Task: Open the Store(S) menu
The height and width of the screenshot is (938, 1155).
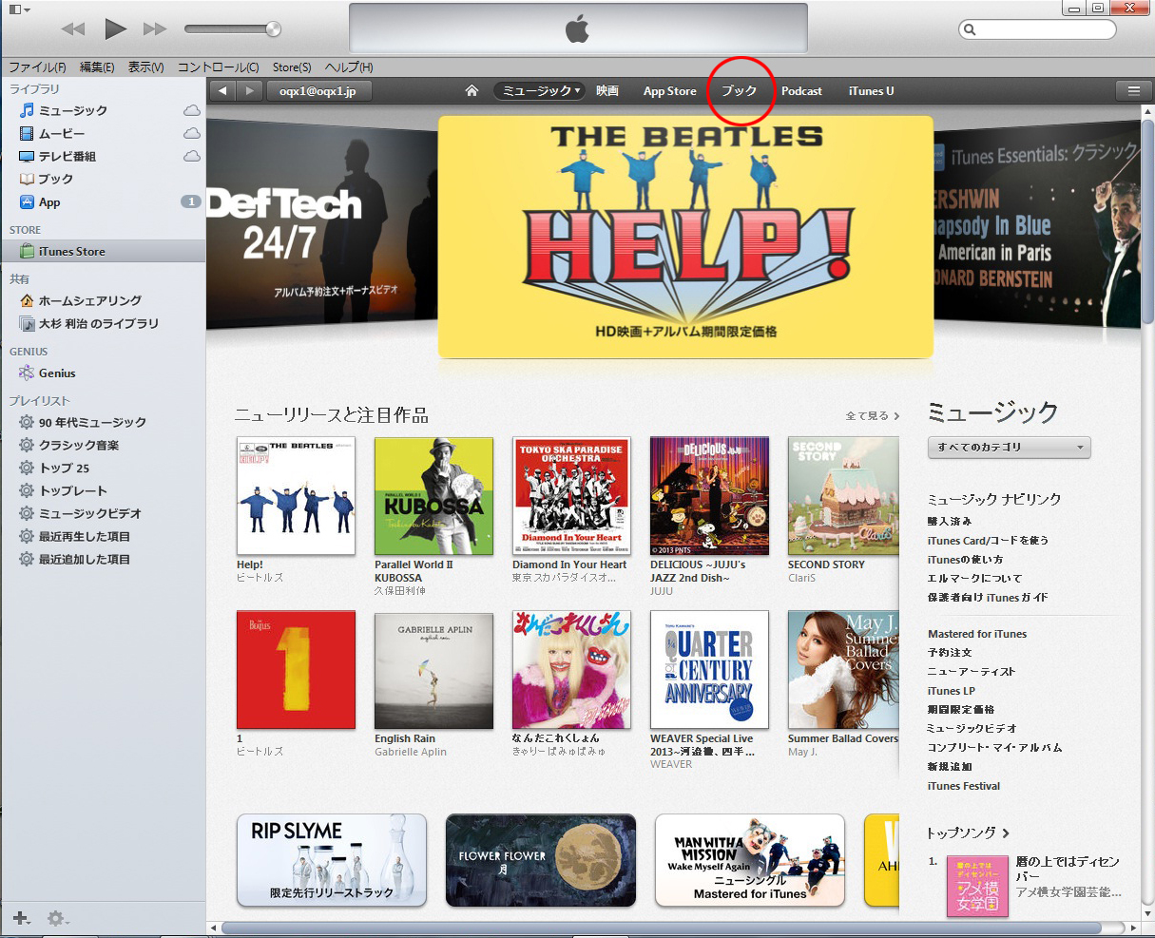Action: click(292, 67)
